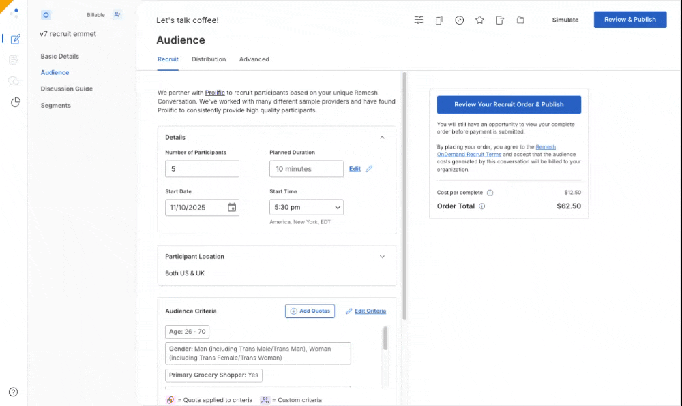Go to Discussion Guide in sidebar
682x406 pixels.
coord(66,89)
